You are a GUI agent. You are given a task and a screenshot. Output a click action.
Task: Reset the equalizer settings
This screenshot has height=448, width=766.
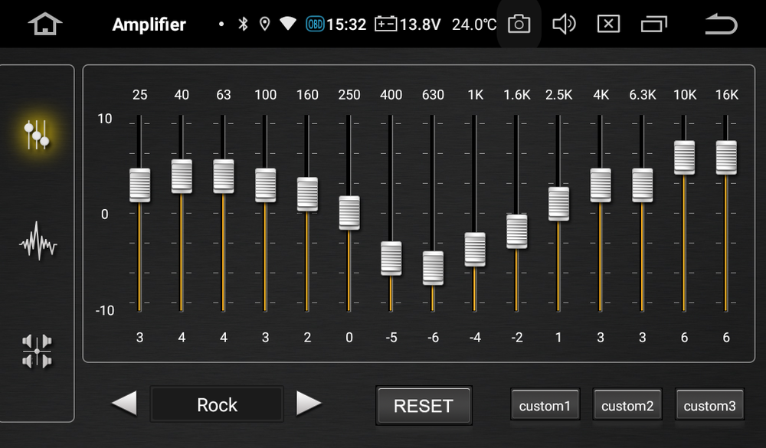click(x=424, y=406)
